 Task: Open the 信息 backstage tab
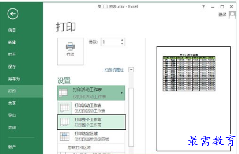click(x=12, y=30)
